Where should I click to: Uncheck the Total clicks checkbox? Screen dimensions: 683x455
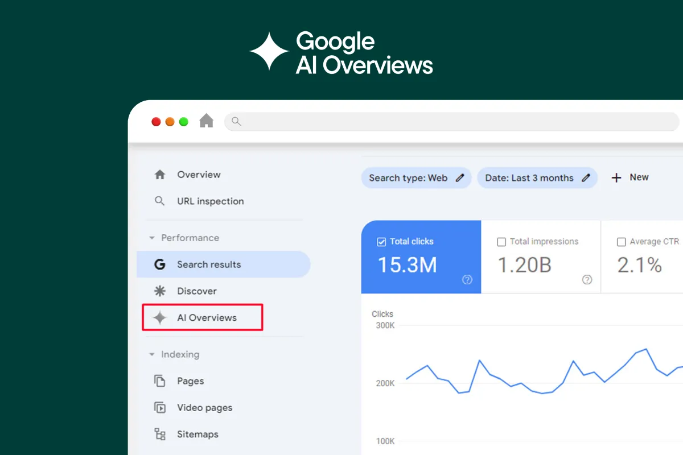[x=382, y=242]
